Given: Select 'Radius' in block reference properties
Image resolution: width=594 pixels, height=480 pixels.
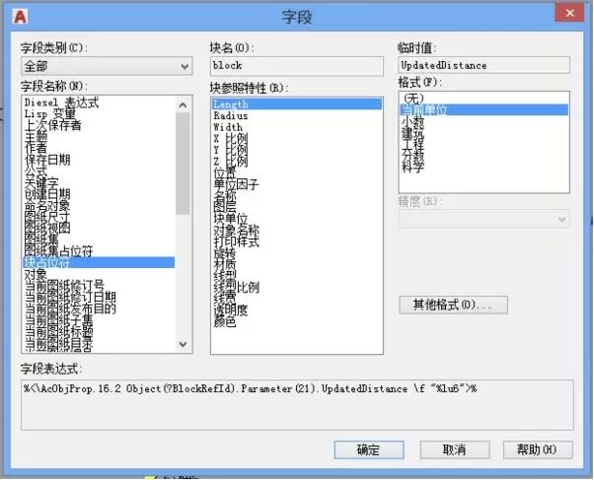Looking at the screenshot, I should [x=231, y=115].
